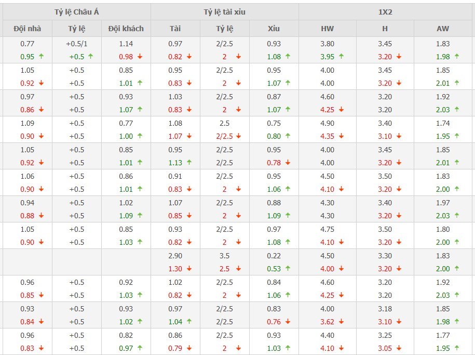Click the AW column header
Image resolution: width=475 pixels, height=355 pixels.
point(443,29)
